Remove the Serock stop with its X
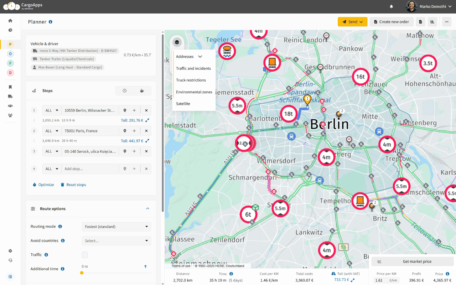Image resolution: width=456 pixels, height=285 pixels. pyautogui.click(x=146, y=151)
